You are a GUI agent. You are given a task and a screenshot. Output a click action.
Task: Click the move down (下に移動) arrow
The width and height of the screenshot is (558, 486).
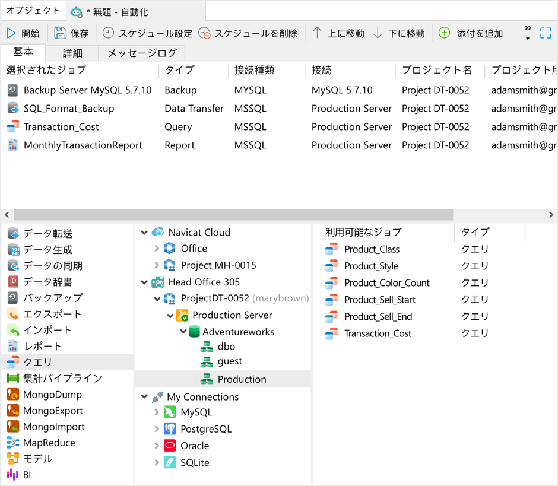[x=378, y=33]
